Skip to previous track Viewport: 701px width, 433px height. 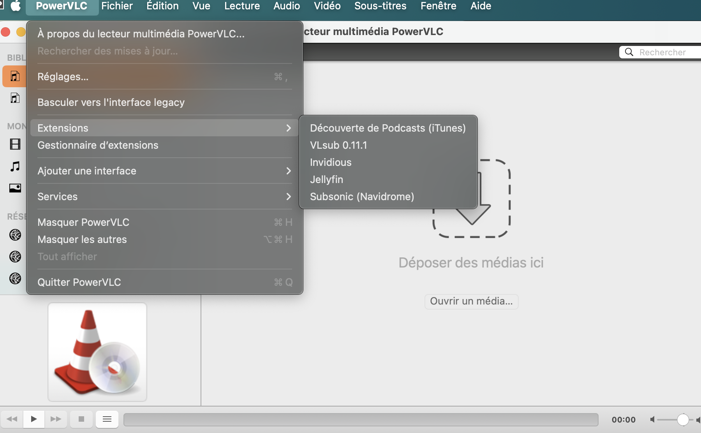12,419
